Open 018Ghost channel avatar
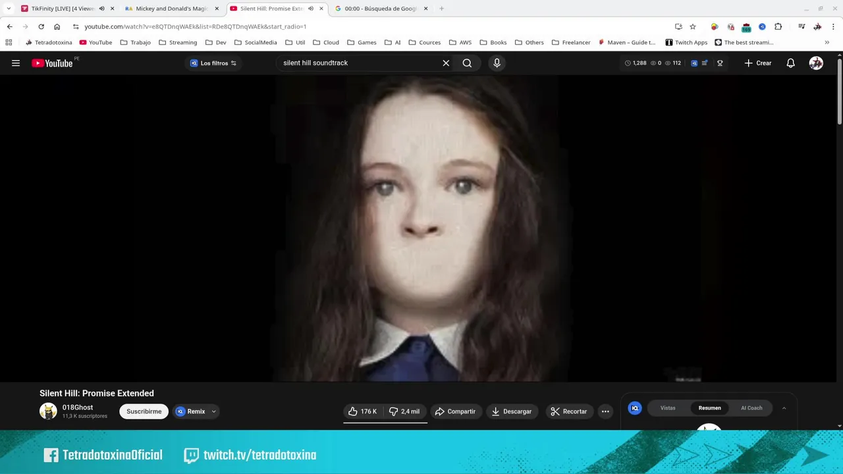 tap(48, 411)
